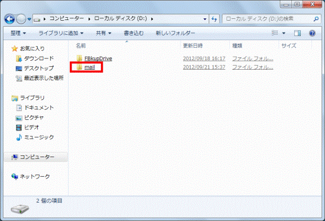Screen dimensions: 325x221
Task: Click the ドキュメント document icon
Action: (19, 108)
